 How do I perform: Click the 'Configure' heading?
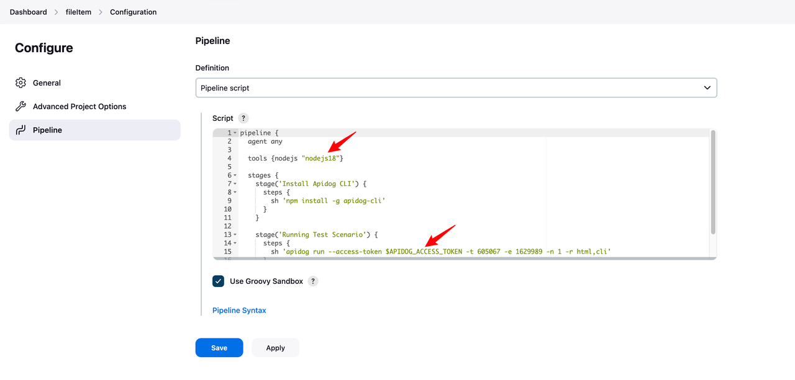(x=44, y=48)
